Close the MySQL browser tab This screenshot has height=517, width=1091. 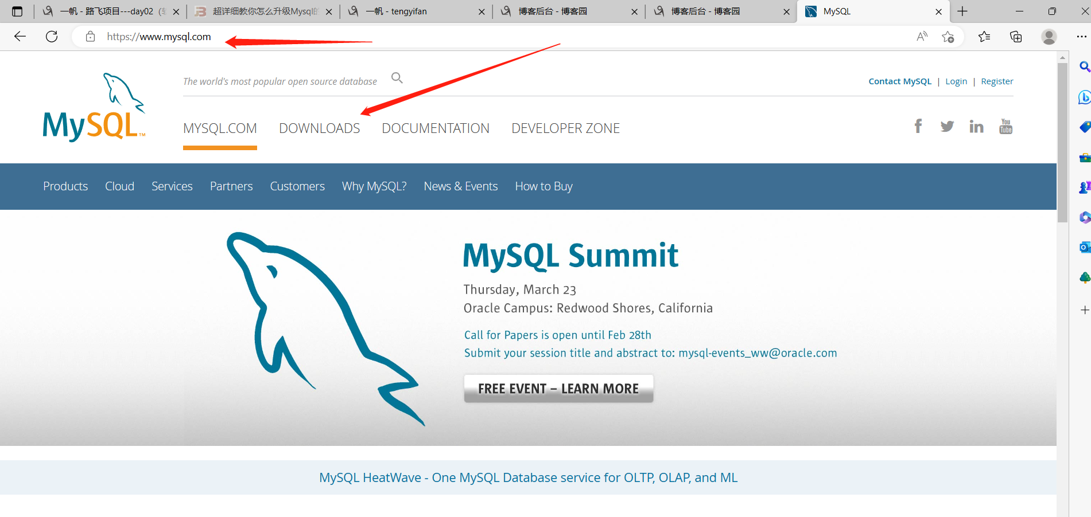point(939,11)
